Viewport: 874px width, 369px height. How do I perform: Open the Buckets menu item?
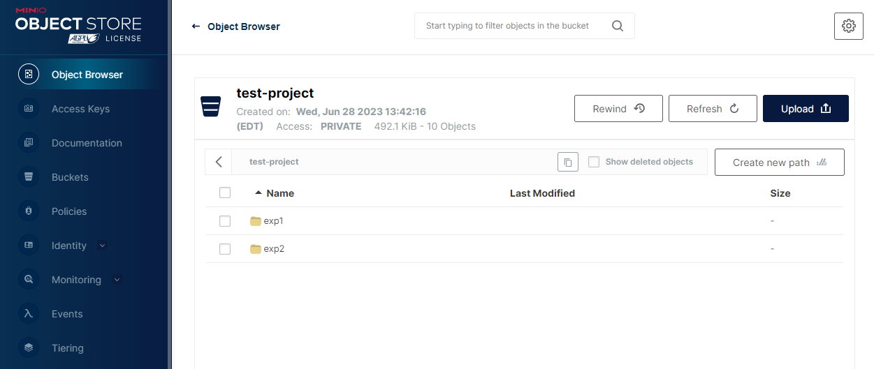point(70,177)
